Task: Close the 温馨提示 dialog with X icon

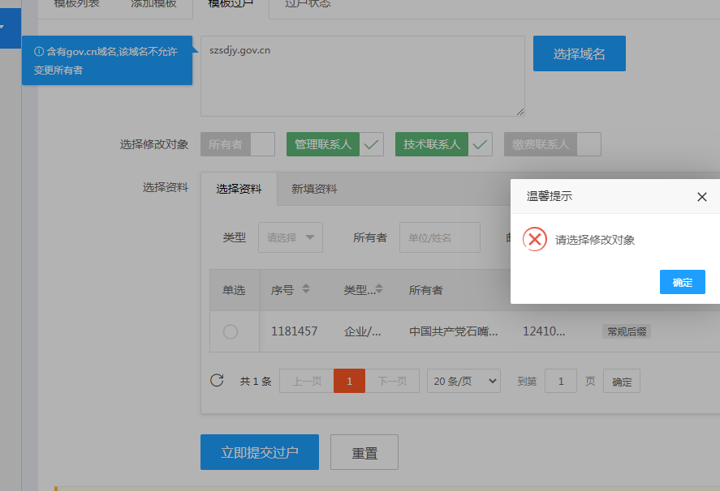Action: pyautogui.click(x=702, y=197)
